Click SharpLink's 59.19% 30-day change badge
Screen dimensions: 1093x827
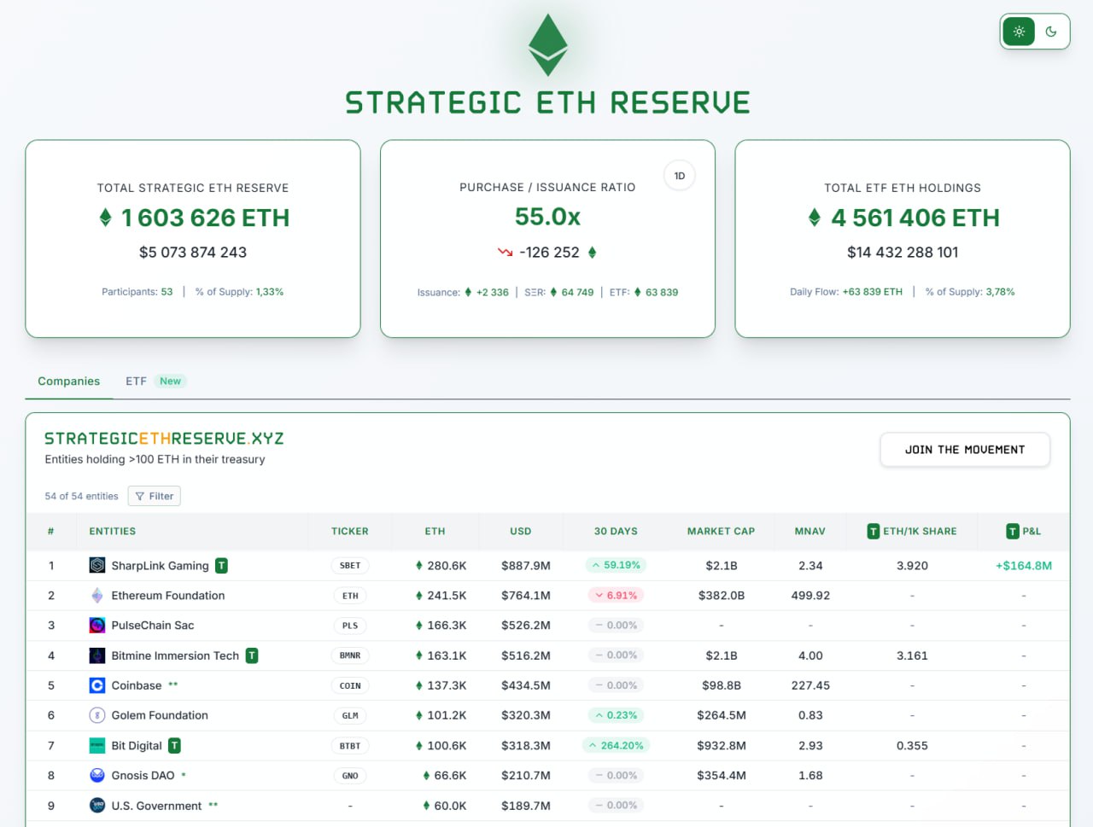point(616,565)
